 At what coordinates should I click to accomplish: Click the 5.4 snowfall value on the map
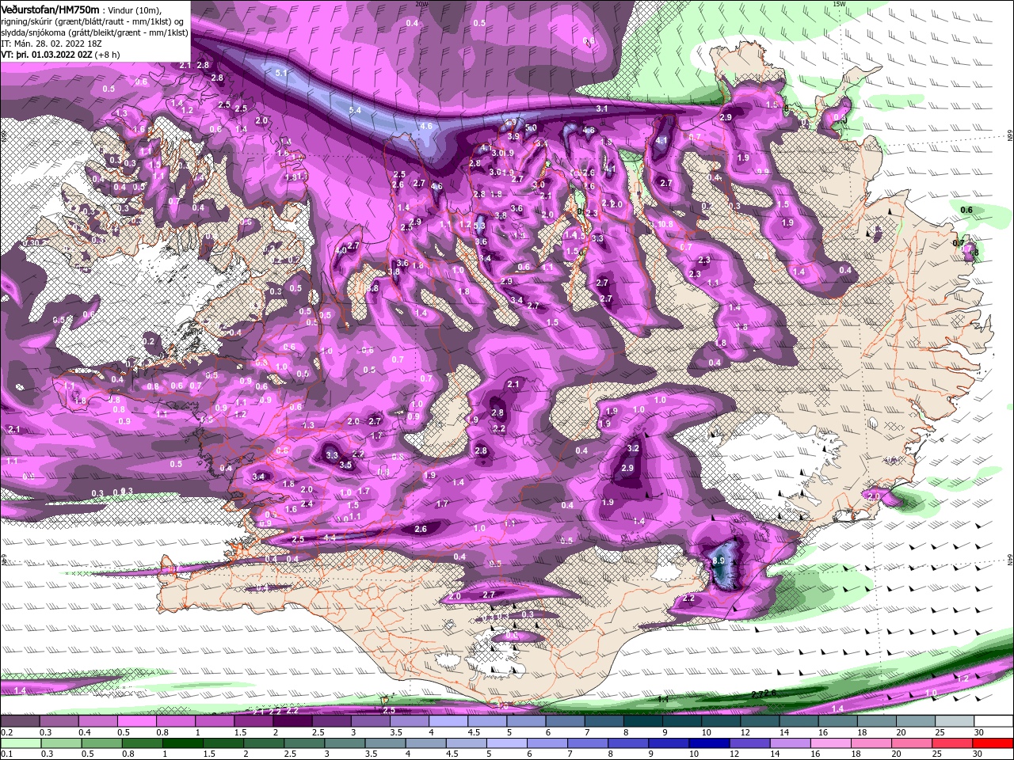[x=355, y=110]
